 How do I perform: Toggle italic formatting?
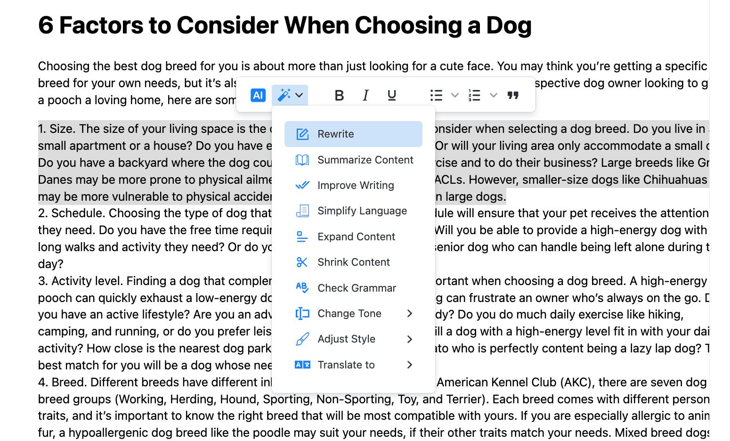tap(365, 95)
